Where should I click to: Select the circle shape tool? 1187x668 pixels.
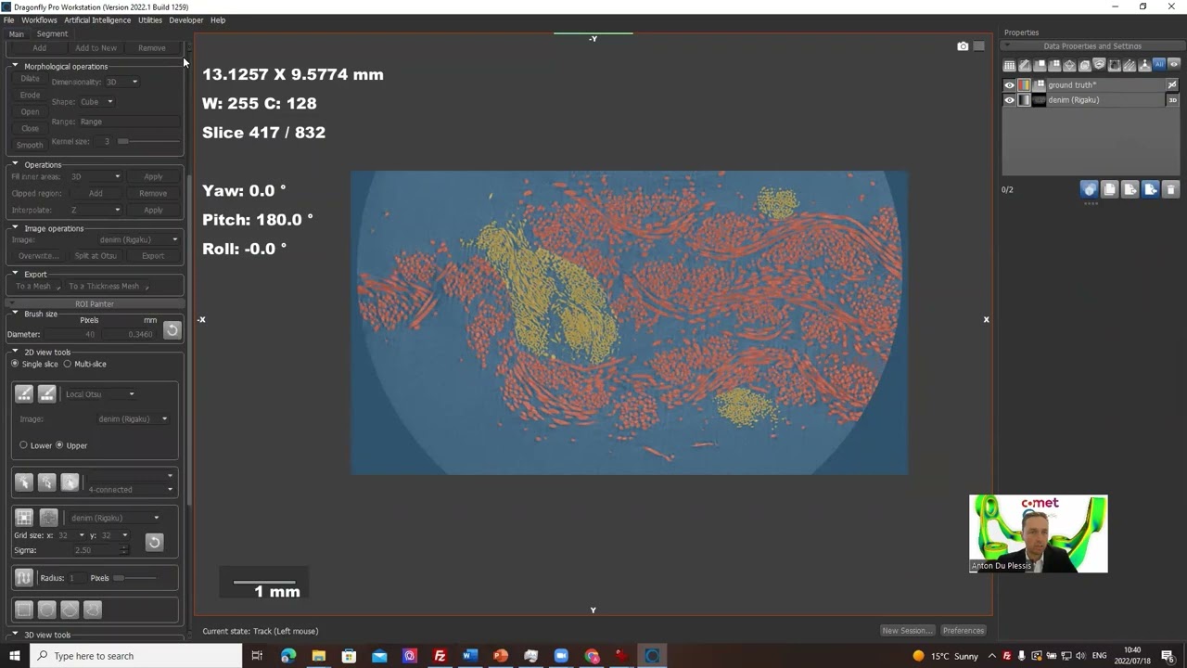point(46,610)
